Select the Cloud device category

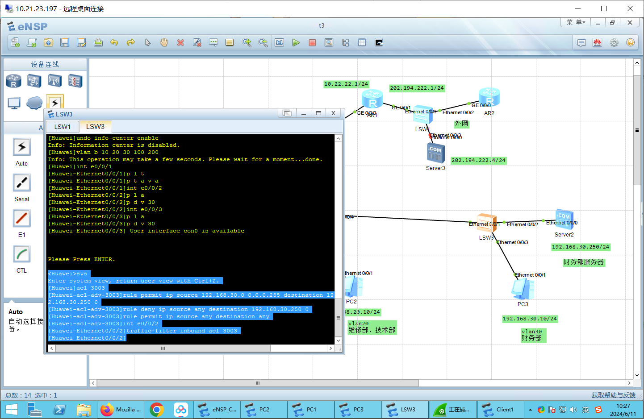(x=34, y=103)
